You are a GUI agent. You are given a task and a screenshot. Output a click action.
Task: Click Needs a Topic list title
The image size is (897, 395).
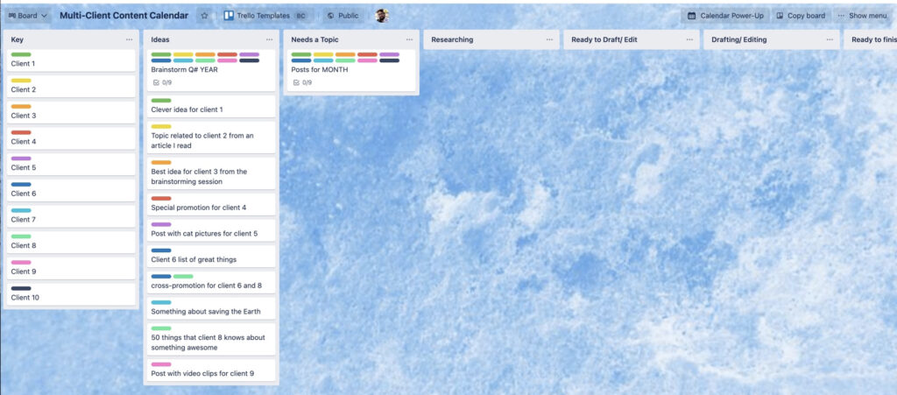[x=314, y=39]
